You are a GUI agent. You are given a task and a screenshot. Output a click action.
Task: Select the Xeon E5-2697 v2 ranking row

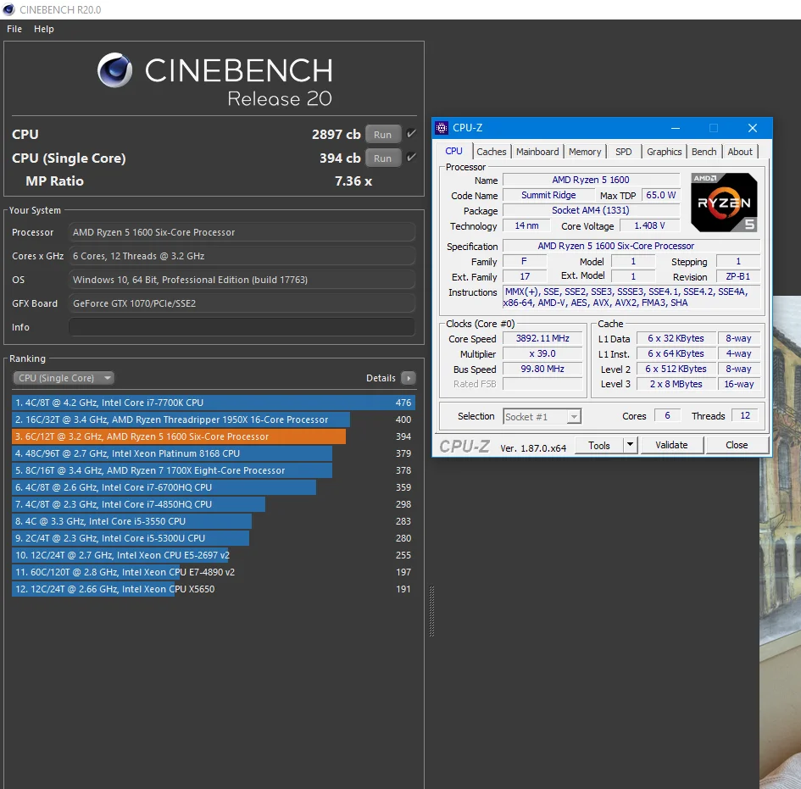tap(214, 555)
